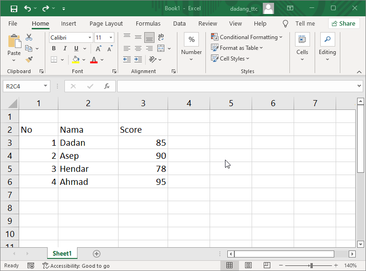Increase font size with the larger A
The height and width of the screenshot is (271, 366).
(99, 48)
